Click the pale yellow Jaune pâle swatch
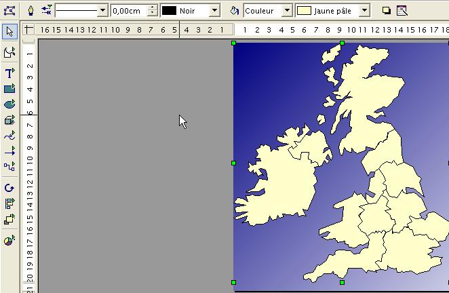 [x=304, y=11]
